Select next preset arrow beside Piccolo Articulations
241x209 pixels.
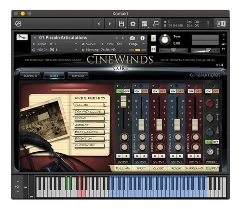click(x=123, y=38)
